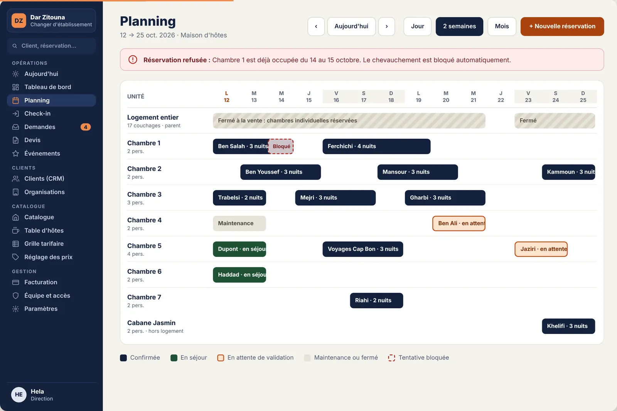This screenshot has width=617, height=411.
Task: Open Demandes with 4 pending badge
Action: pyautogui.click(x=51, y=127)
